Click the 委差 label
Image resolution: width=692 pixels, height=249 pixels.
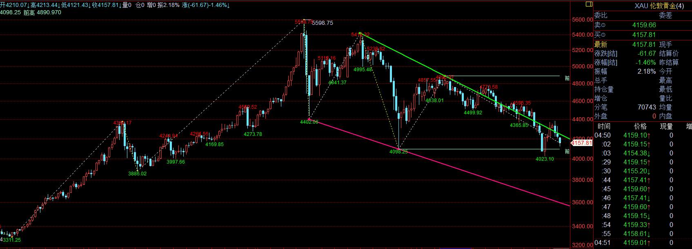tap(665, 15)
